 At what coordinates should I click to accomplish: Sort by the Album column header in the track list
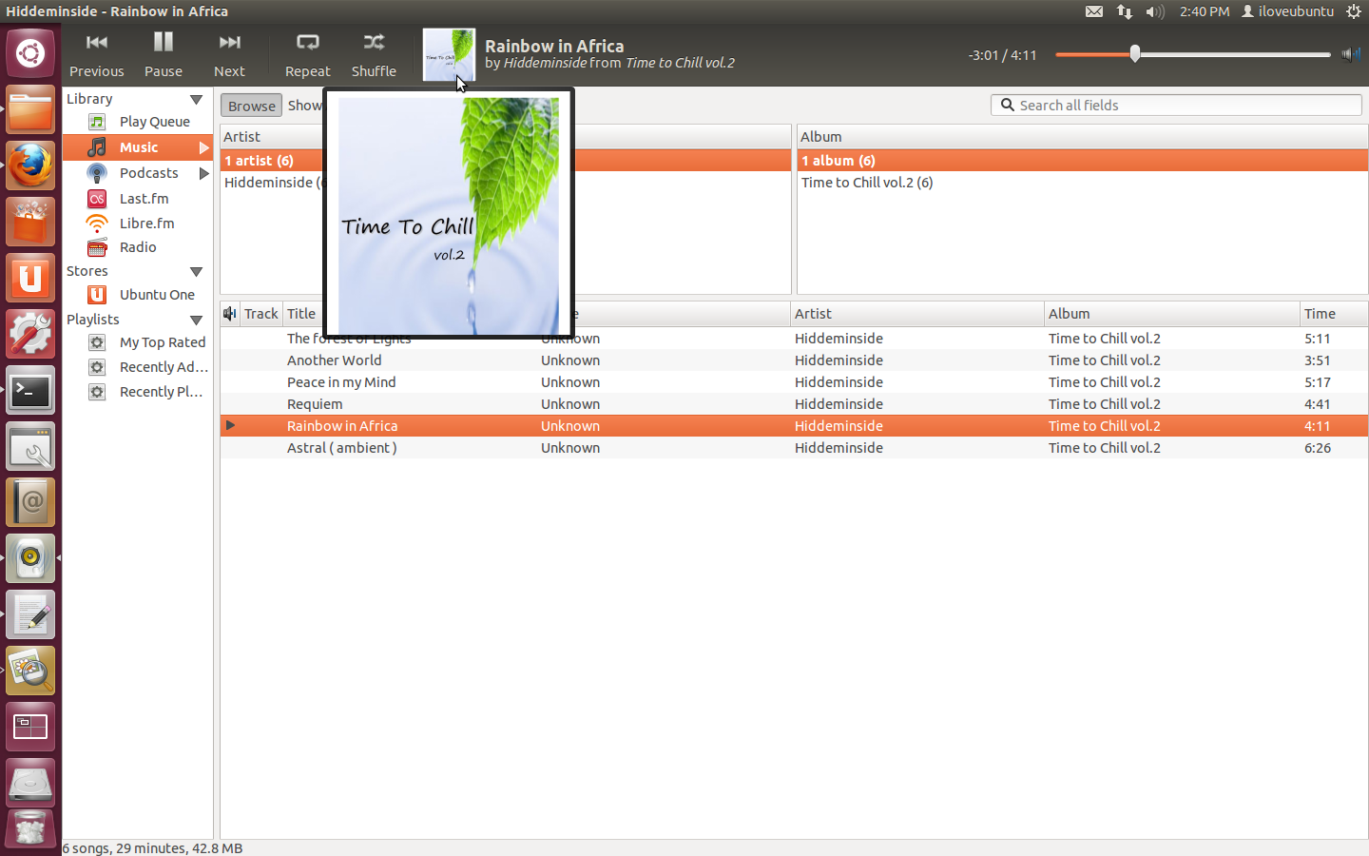point(1171,314)
